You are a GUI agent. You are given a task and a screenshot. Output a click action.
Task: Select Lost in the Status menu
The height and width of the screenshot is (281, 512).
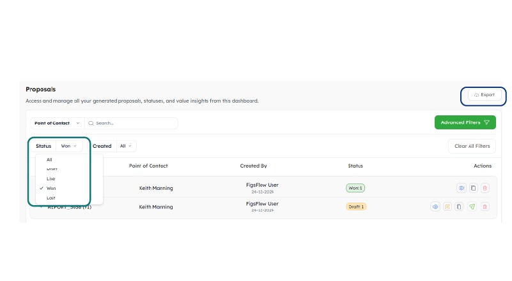point(51,198)
